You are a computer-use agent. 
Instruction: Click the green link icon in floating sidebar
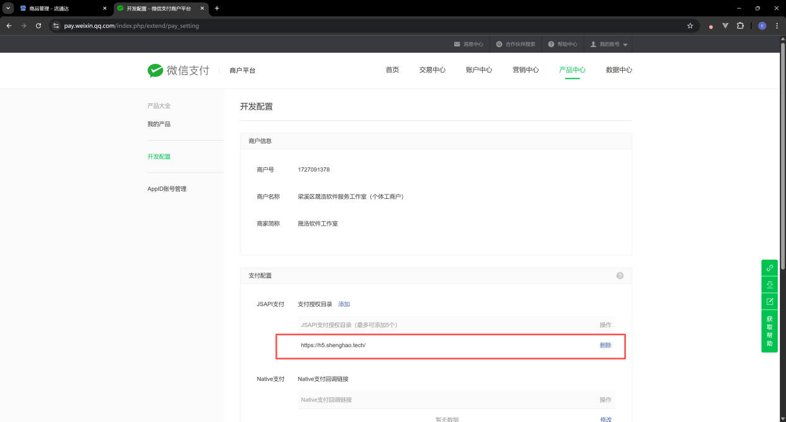769,268
